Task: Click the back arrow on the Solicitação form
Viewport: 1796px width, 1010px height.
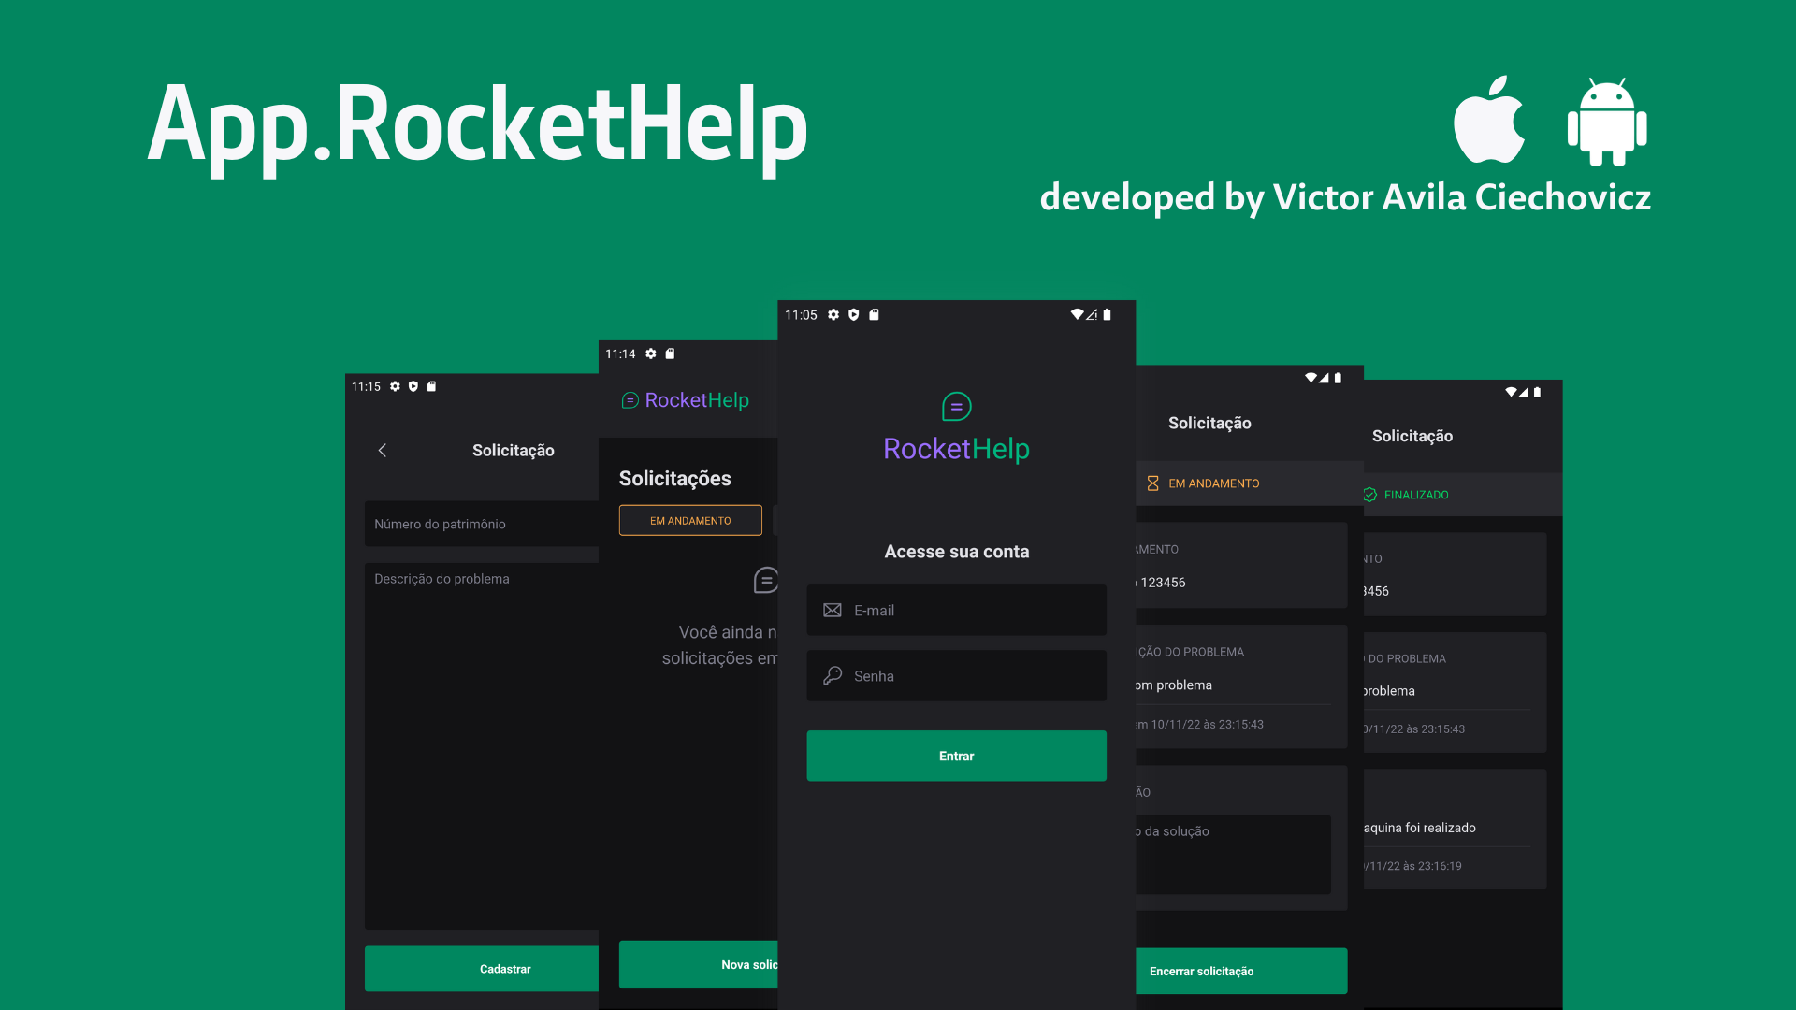Action: [x=383, y=450]
